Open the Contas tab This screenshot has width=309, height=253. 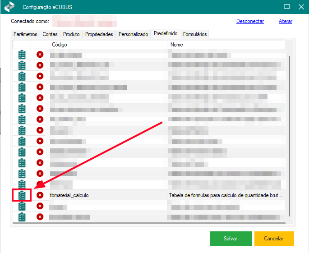pyautogui.click(x=51, y=34)
